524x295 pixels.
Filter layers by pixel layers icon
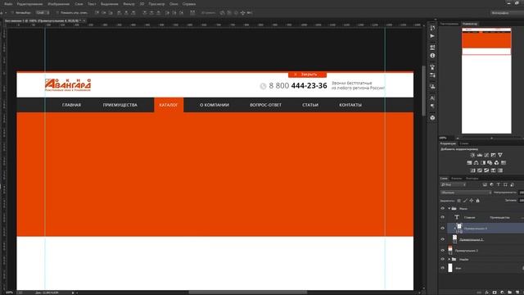pos(485,184)
